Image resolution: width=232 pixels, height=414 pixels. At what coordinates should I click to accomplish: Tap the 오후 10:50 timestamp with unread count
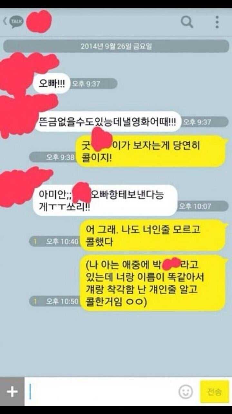tap(62, 301)
